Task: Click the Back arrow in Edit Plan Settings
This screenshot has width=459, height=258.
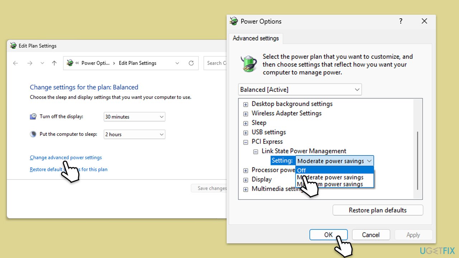Action: point(15,63)
